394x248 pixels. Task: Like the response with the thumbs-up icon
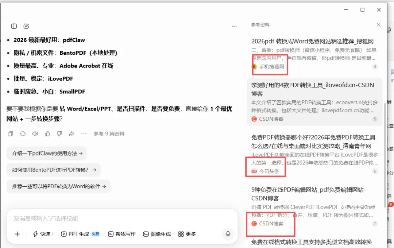(47, 134)
